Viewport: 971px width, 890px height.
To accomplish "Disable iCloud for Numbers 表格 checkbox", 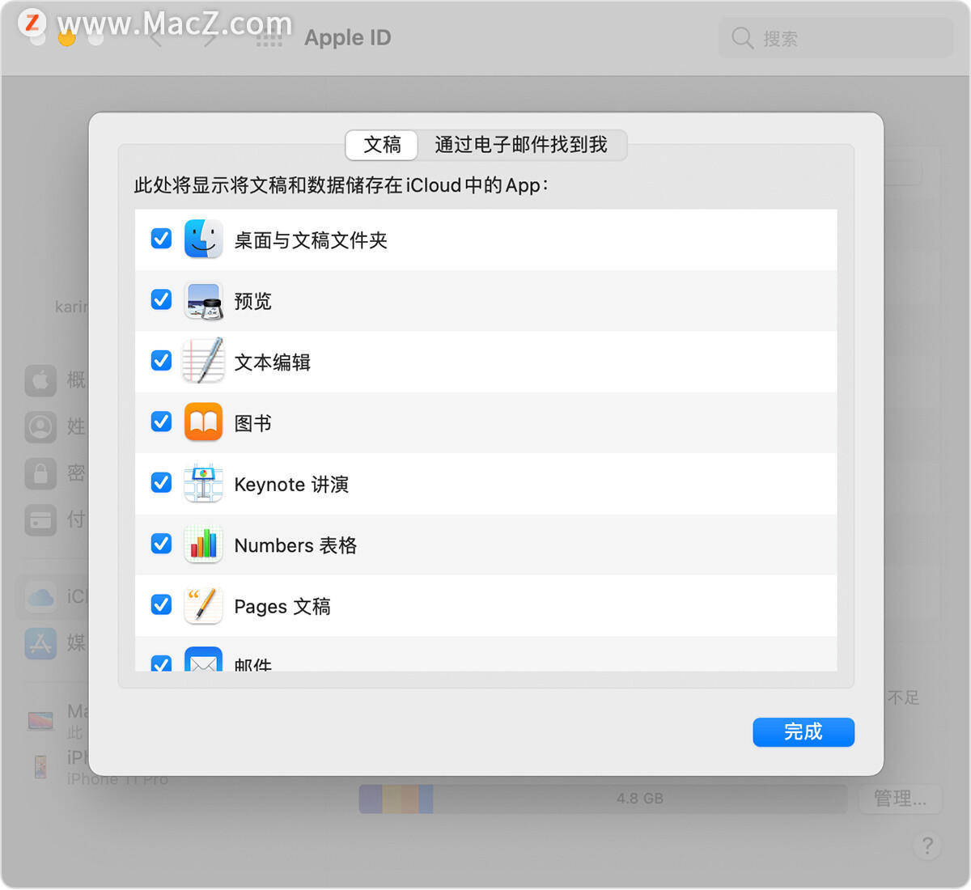I will tap(162, 544).
